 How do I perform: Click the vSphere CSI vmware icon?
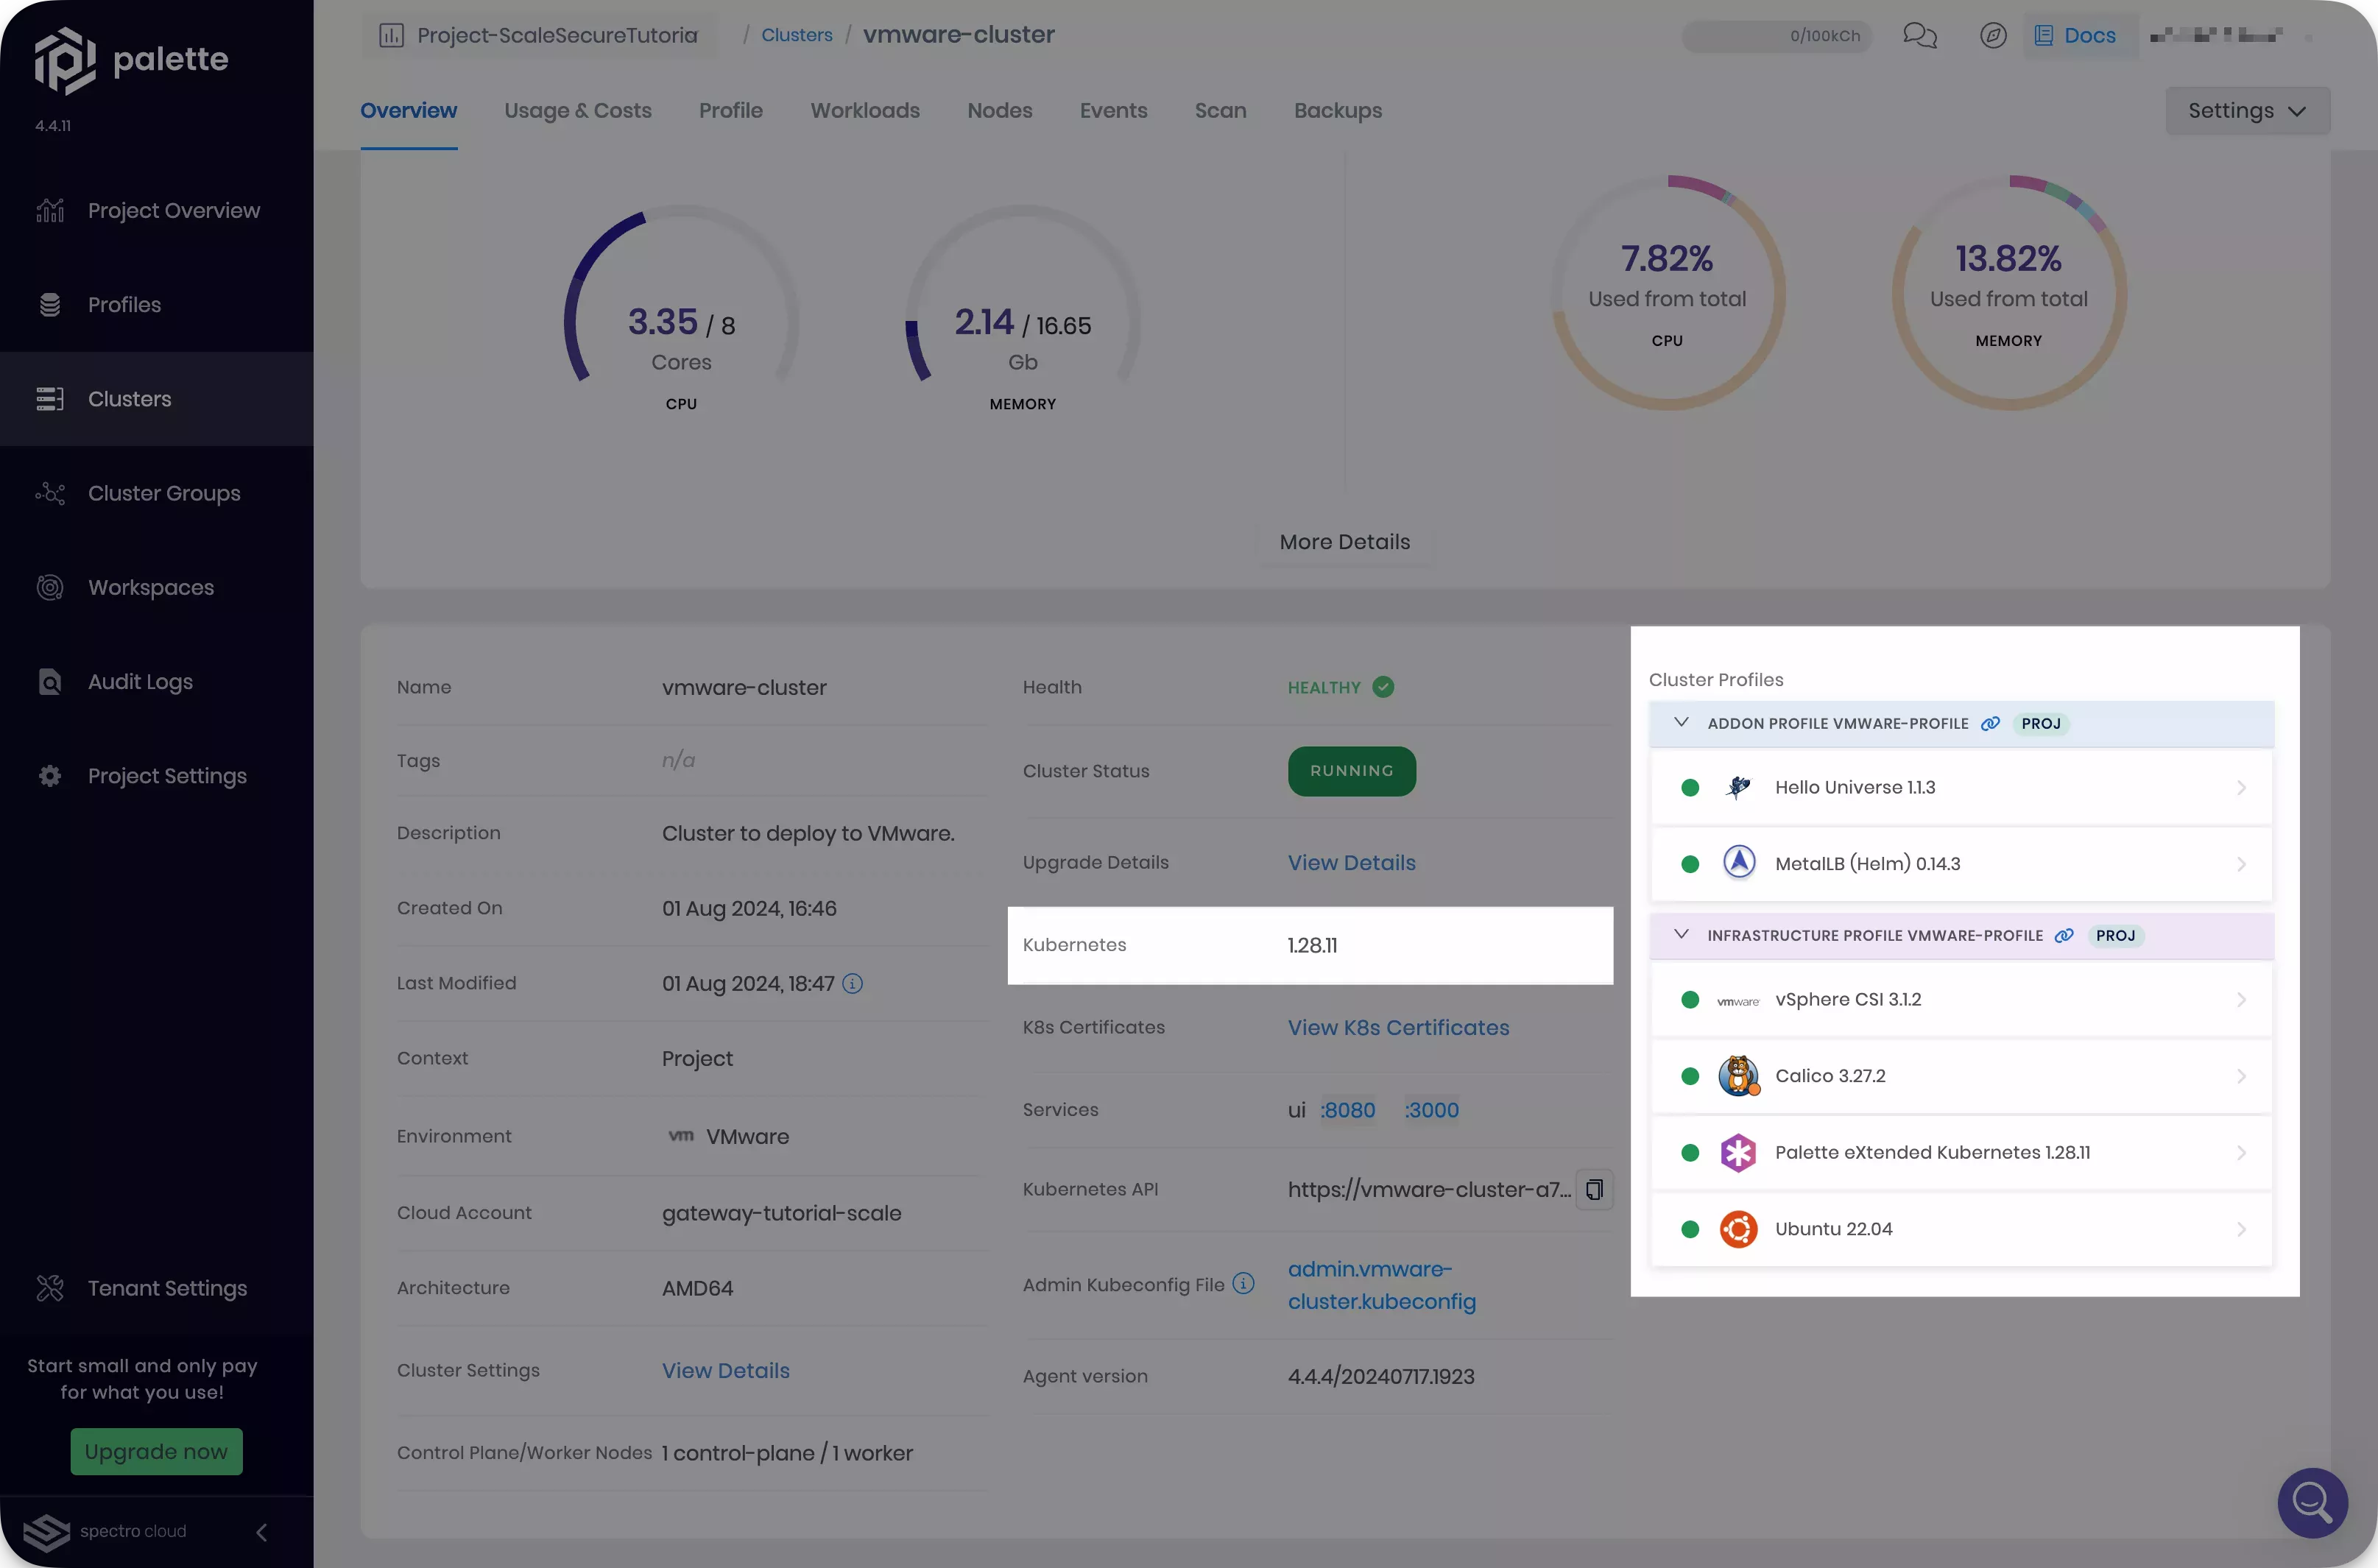click(1738, 1000)
